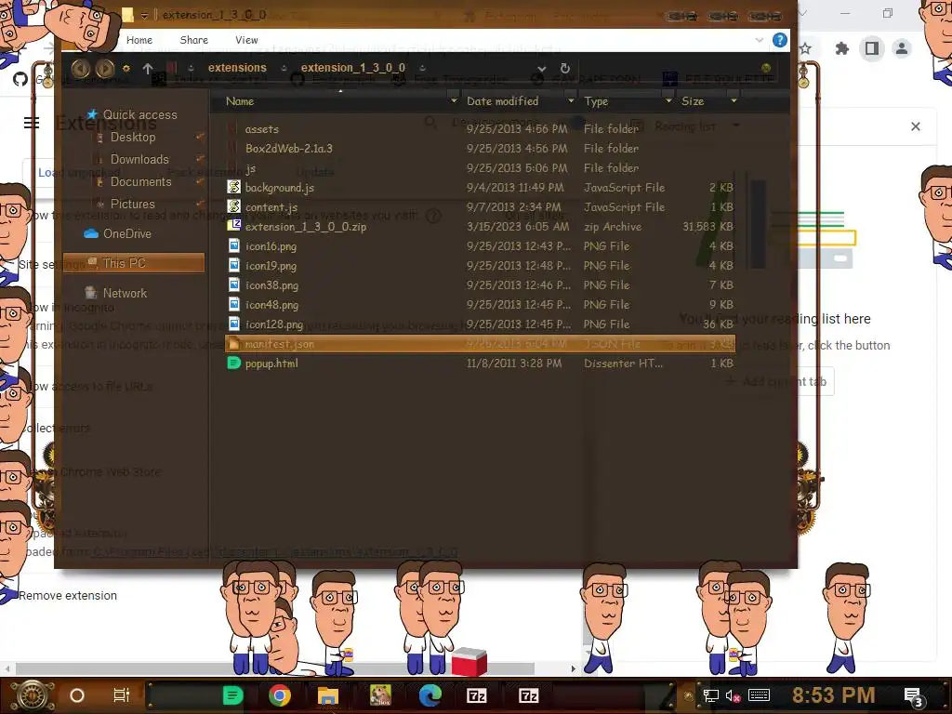Viewport: 952px width, 714px height.
Task: Open Chrome's Extensions puzzle icon
Action: tap(841, 48)
